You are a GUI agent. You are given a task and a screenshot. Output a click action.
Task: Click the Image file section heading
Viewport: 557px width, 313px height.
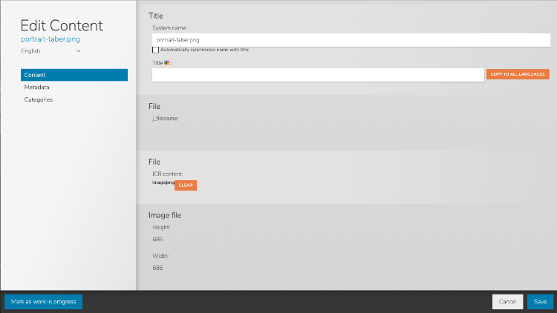pyautogui.click(x=165, y=215)
